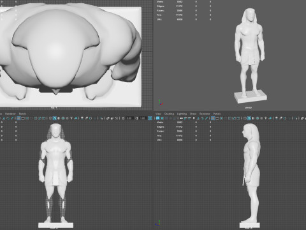Toggle the Grid icon in front view panel
This screenshot has width=306, height=230.
[18, 118]
